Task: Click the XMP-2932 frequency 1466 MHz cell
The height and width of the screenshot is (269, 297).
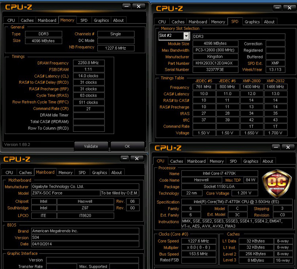Action: 275,87
